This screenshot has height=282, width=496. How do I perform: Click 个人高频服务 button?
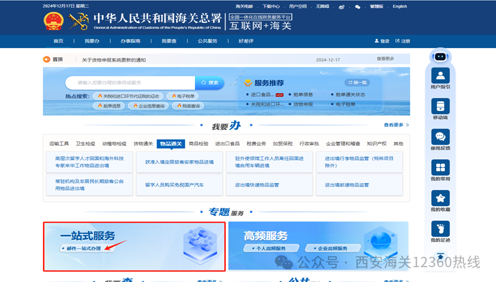click(271, 248)
